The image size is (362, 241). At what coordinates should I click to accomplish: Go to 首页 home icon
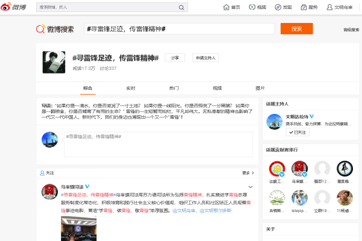(226, 7)
